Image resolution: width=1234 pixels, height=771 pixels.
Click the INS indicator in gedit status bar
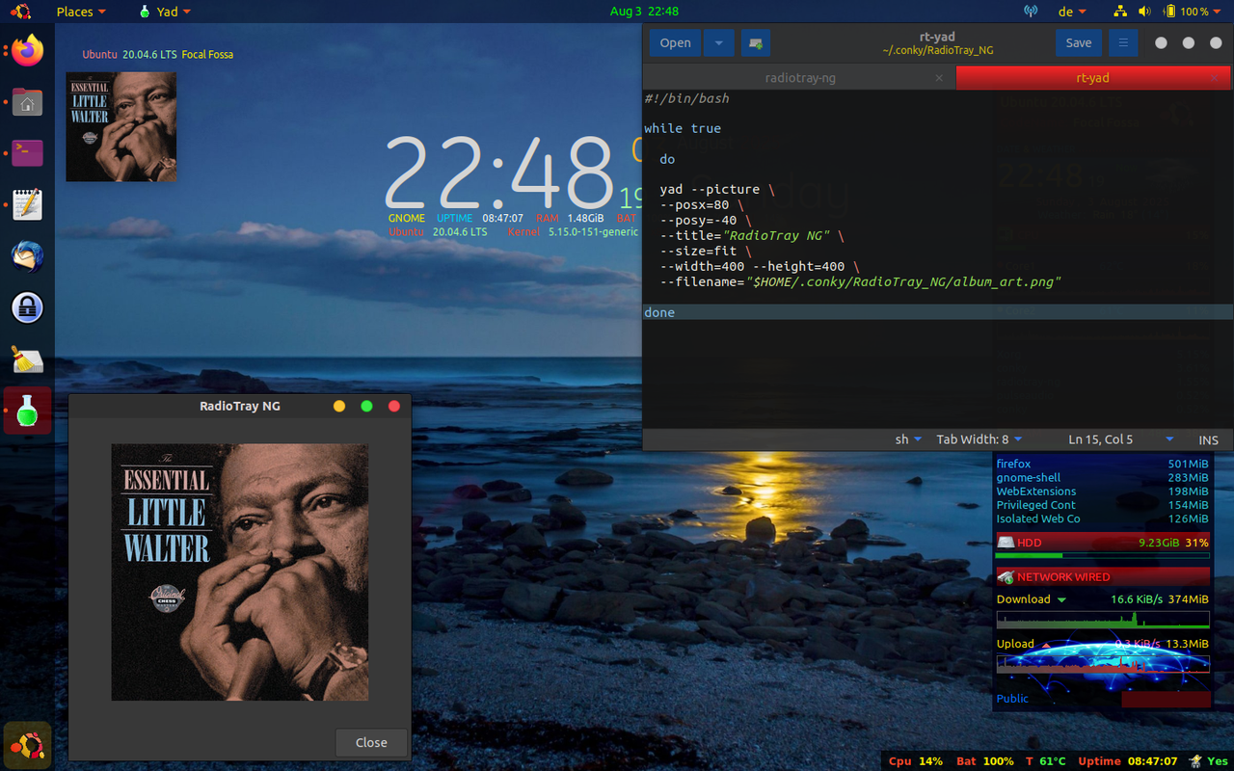[x=1208, y=439]
